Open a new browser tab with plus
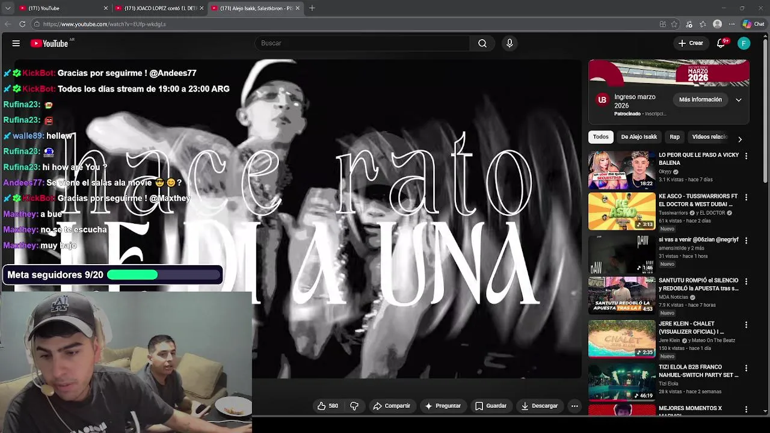The width and height of the screenshot is (770, 433). click(x=312, y=8)
